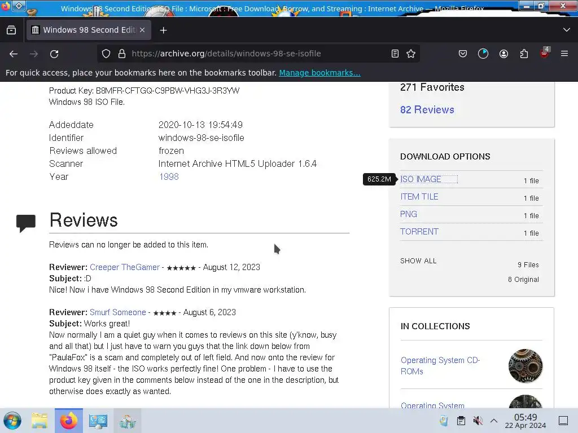Go back to the previous page

point(14,54)
